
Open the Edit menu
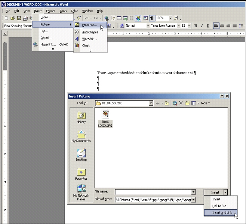tap(16, 11)
